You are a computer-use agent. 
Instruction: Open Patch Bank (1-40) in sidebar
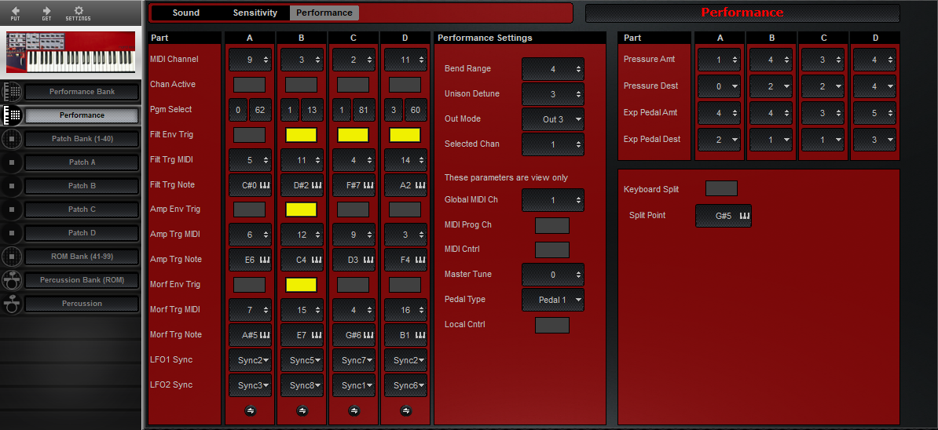point(82,139)
